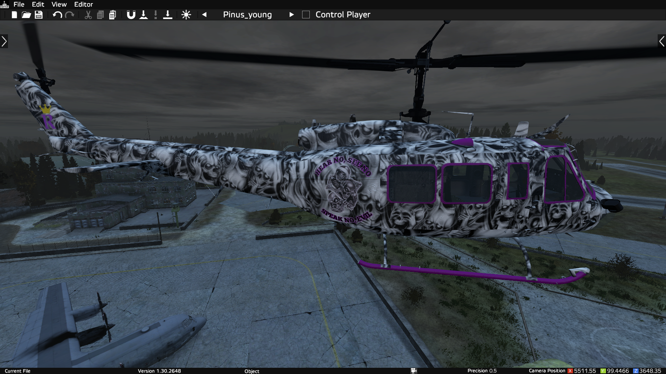Image resolution: width=666 pixels, height=374 pixels.
Task: Undo the last action
Action: click(x=57, y=15)
